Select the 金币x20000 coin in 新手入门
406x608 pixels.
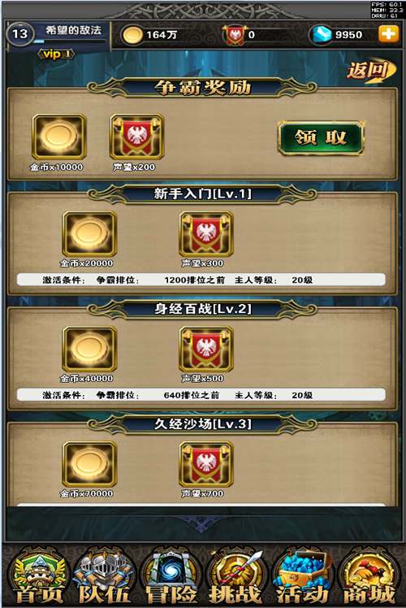[89, 234]
